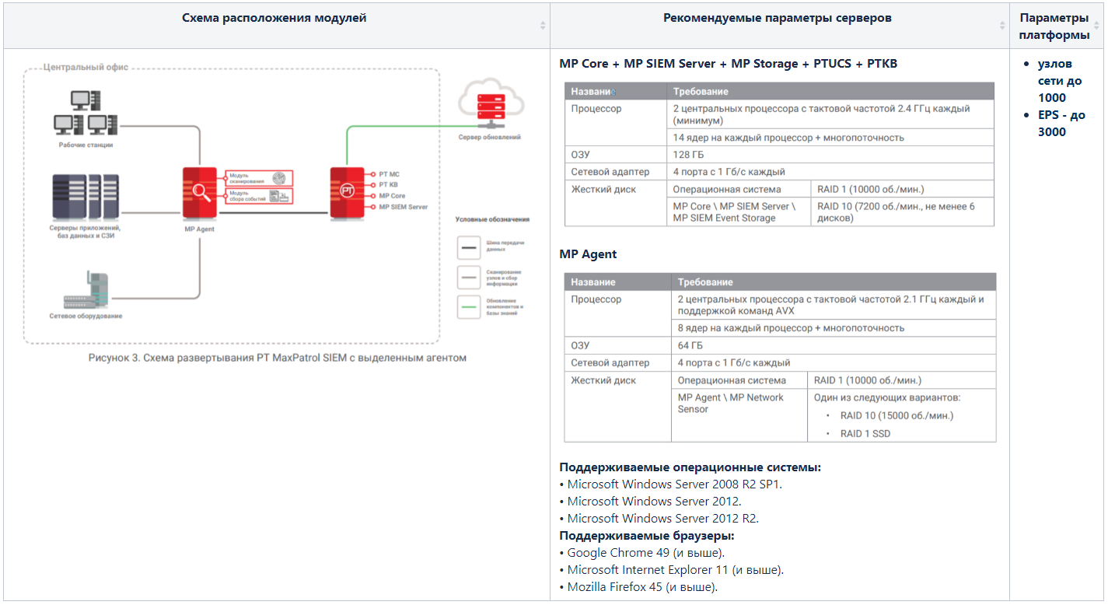The height and width of the screenshot is (605, 1108).
Task: Click the PT KB label in diagram
Action: [389, 185]
